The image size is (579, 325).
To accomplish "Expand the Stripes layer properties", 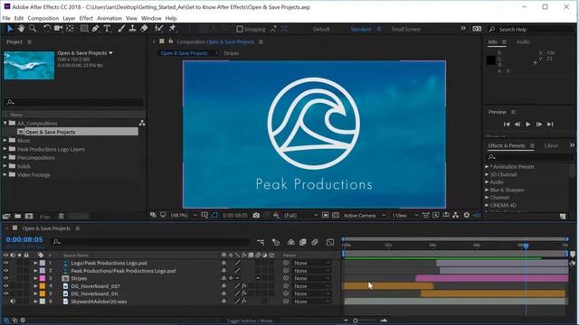I will tap(35, 278).
